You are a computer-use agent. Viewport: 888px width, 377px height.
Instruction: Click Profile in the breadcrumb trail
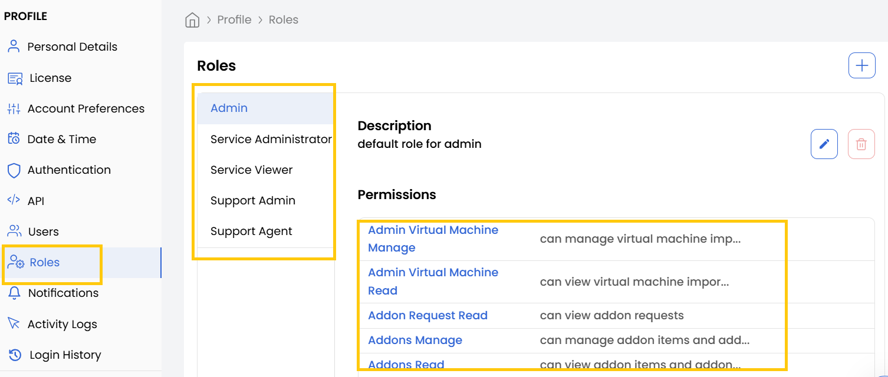tap(234, 19)
